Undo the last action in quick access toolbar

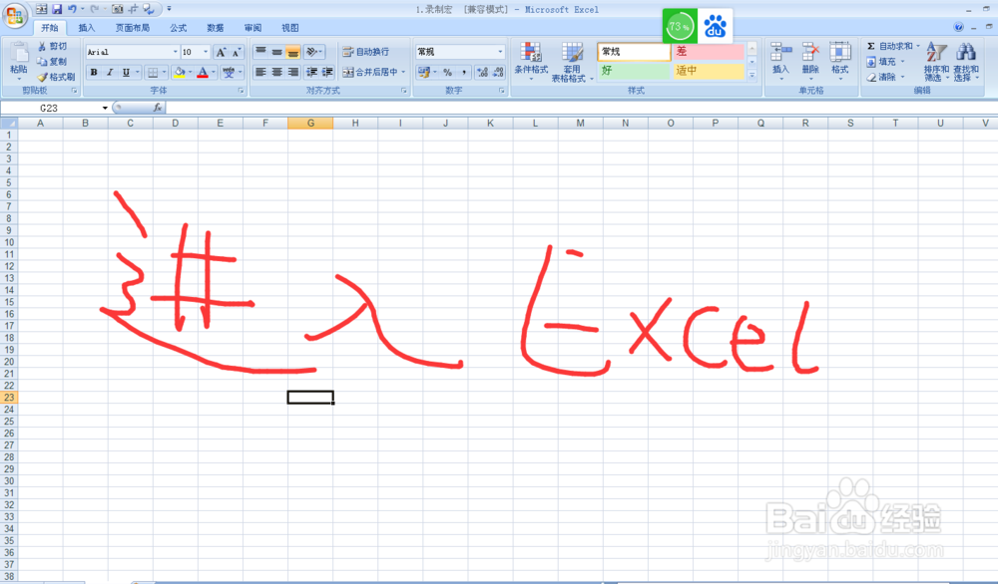[72, 9]
